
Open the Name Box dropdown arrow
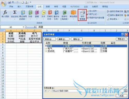point(23,27)
